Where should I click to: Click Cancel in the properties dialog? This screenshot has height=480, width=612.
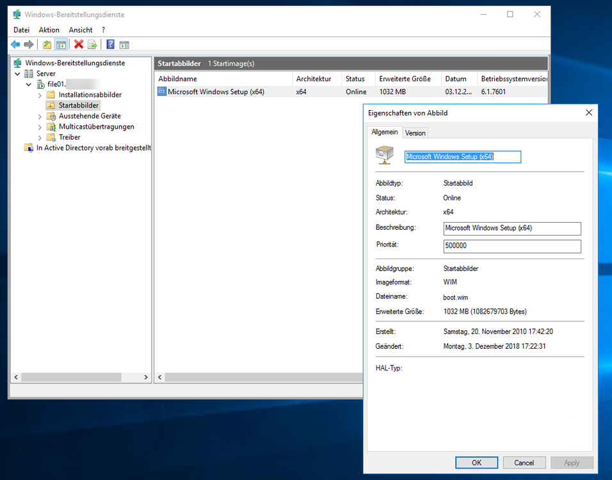(524, 463)
